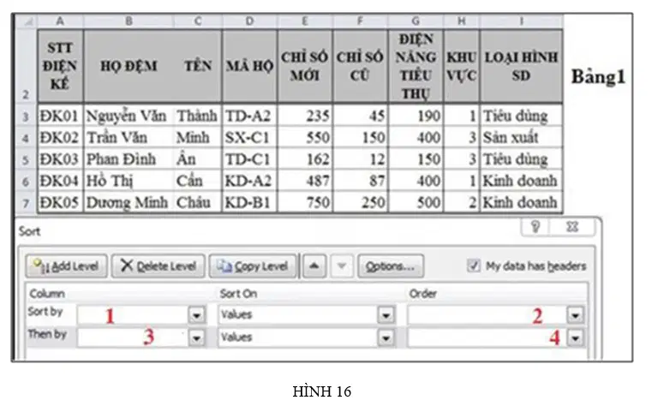Click cell 'Thành'
Screen dimensions: 652x406
click(198, 116)
